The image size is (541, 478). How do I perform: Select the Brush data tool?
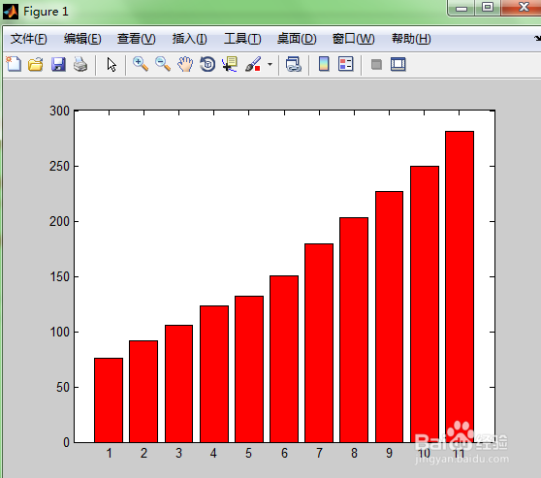(x=253, y=64)
